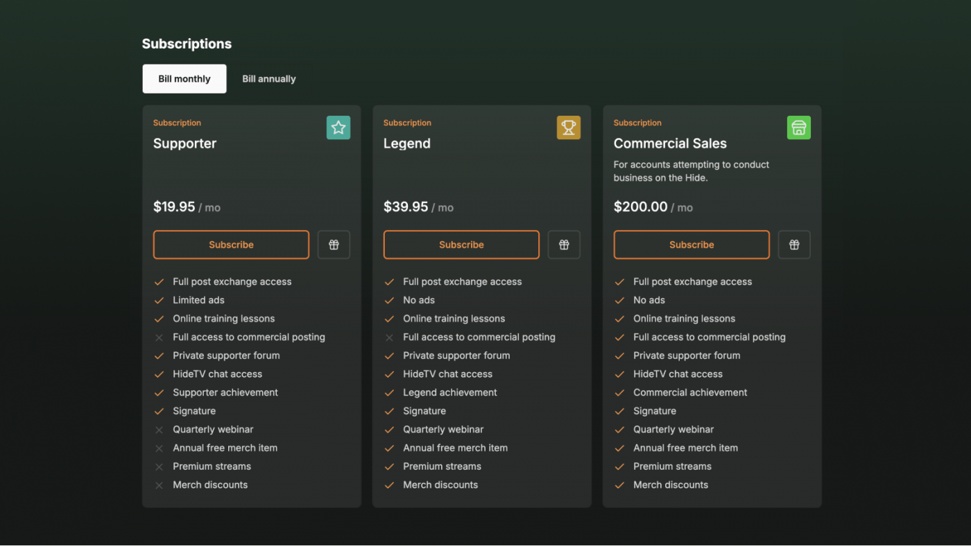Gift a Legend subscription via gift icon
Viewport: 971px width, 546px height.
[x=564, y=245]
